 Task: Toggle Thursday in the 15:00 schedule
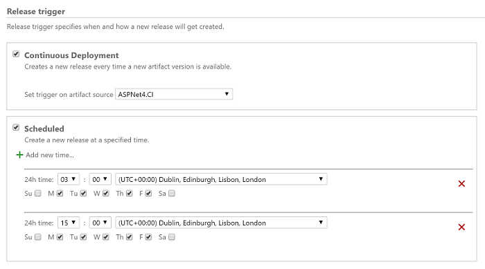pyautogui.click(x=130, y=237)
